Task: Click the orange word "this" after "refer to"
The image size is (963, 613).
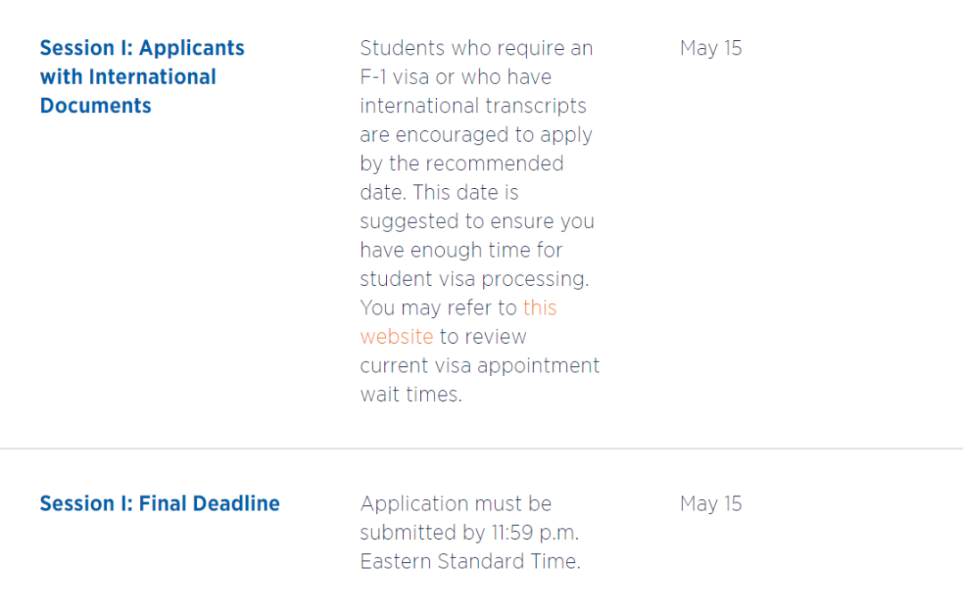Action: point(539,308)
